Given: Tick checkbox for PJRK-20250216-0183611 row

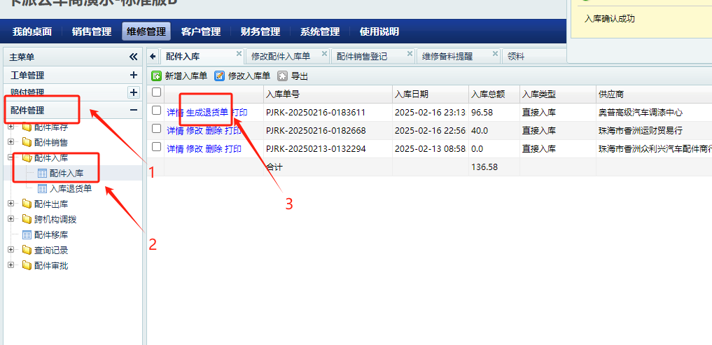Looking at the screenshot, I should [x=157, y=111].
